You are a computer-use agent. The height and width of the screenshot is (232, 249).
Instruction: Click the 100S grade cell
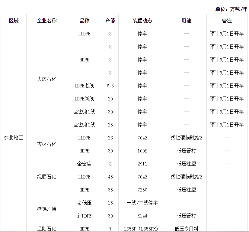click(142, 151)
